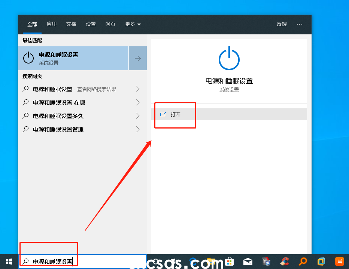The height and width of the screenshot is (269, 349).
Task: Click 打开 to open power settings
Action: click(229, 114)
